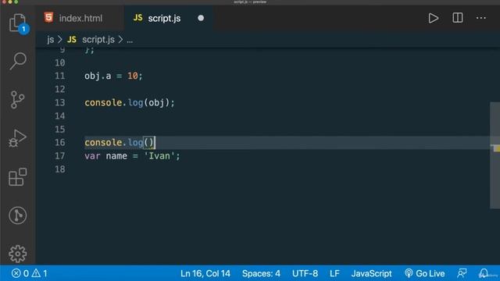This screenshot has width=500, height=281.
Task: Split the editor to the right
Action: point(457,18)
